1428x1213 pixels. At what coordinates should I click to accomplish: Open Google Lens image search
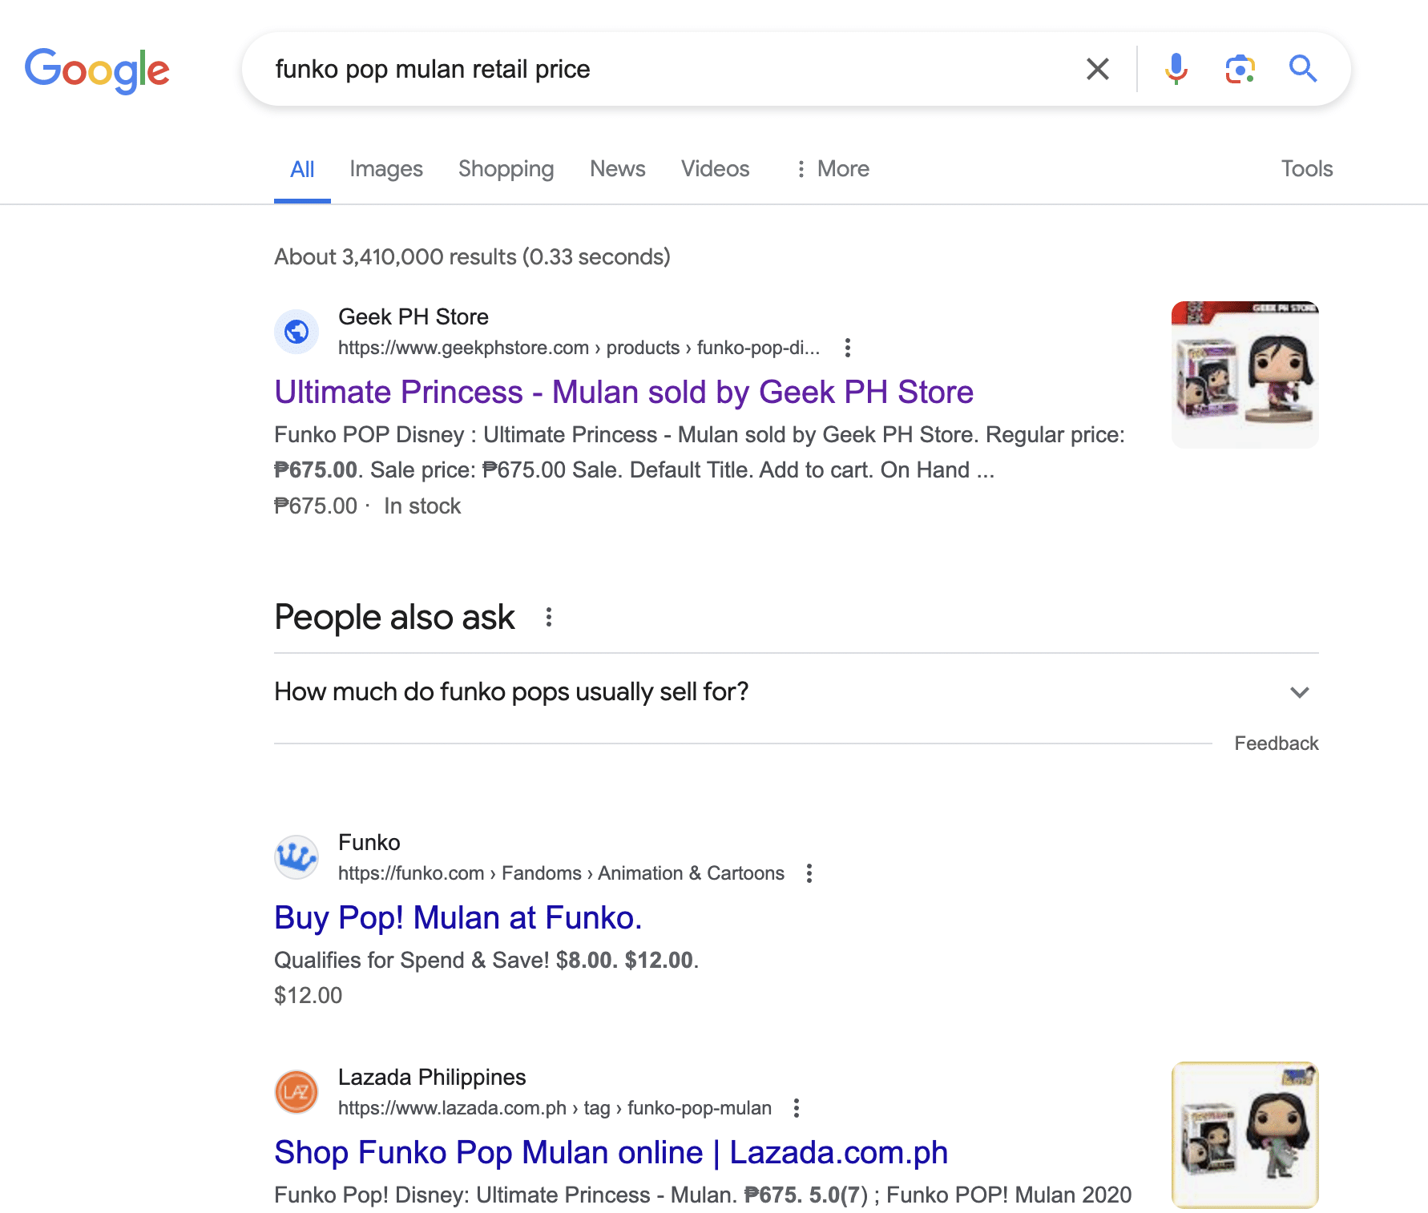point(1240,70)
